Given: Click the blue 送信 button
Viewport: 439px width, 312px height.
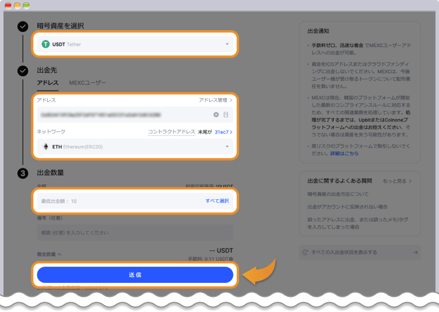Looking at the screenshot, I should pyautogui.click(x=135, y=275).
